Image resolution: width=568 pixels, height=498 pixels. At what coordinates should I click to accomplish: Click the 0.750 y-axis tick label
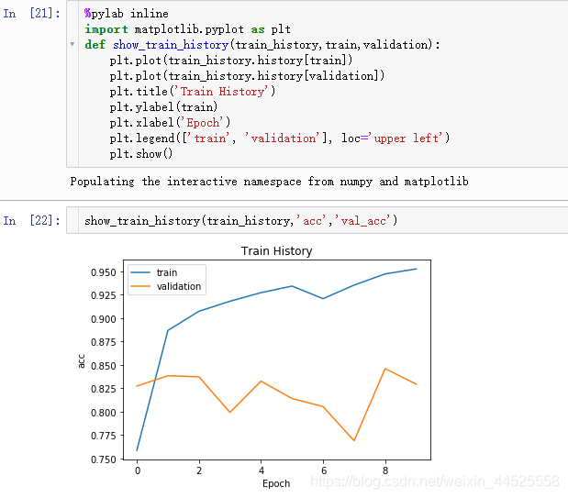coord(104,459)
